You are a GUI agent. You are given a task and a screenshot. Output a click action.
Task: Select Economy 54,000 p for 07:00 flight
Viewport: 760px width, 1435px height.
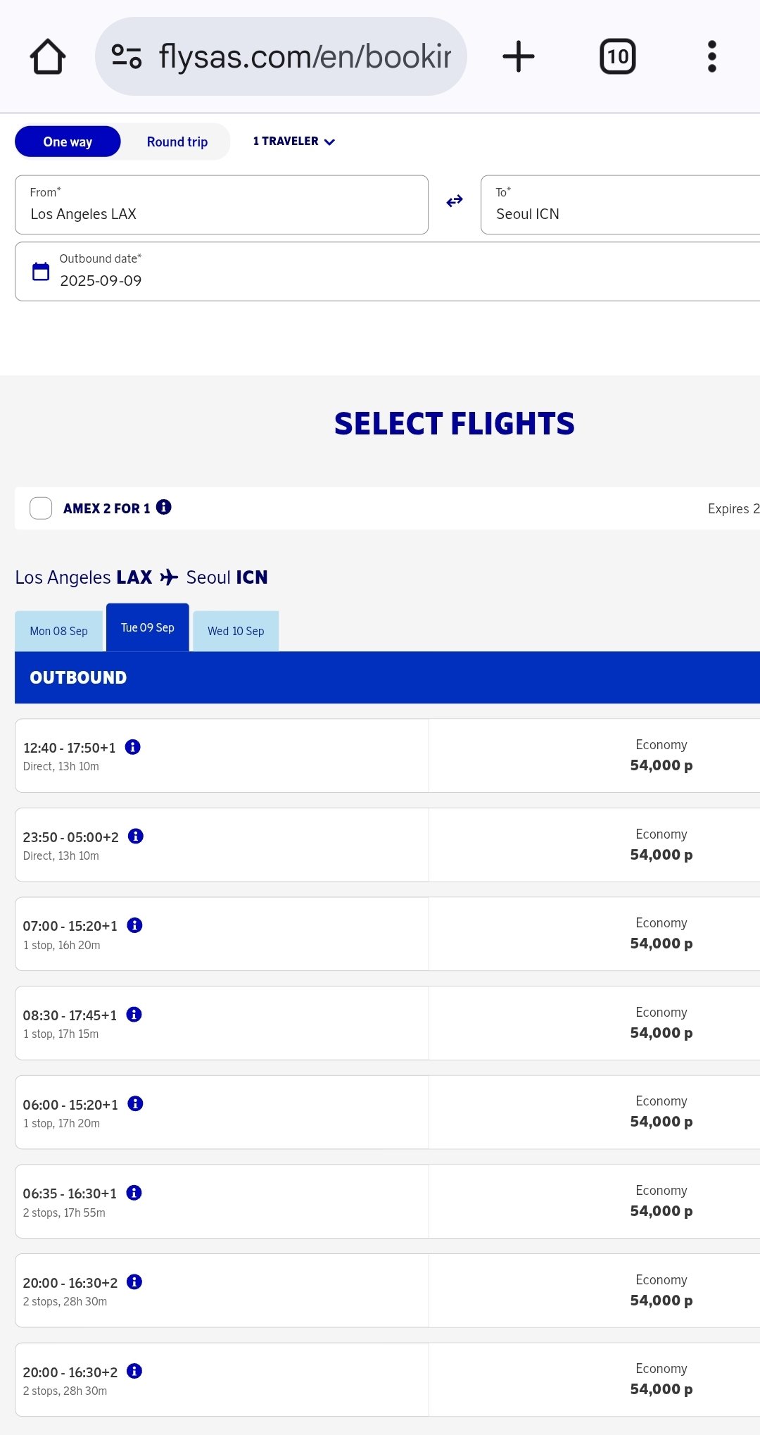click(661, 934)
